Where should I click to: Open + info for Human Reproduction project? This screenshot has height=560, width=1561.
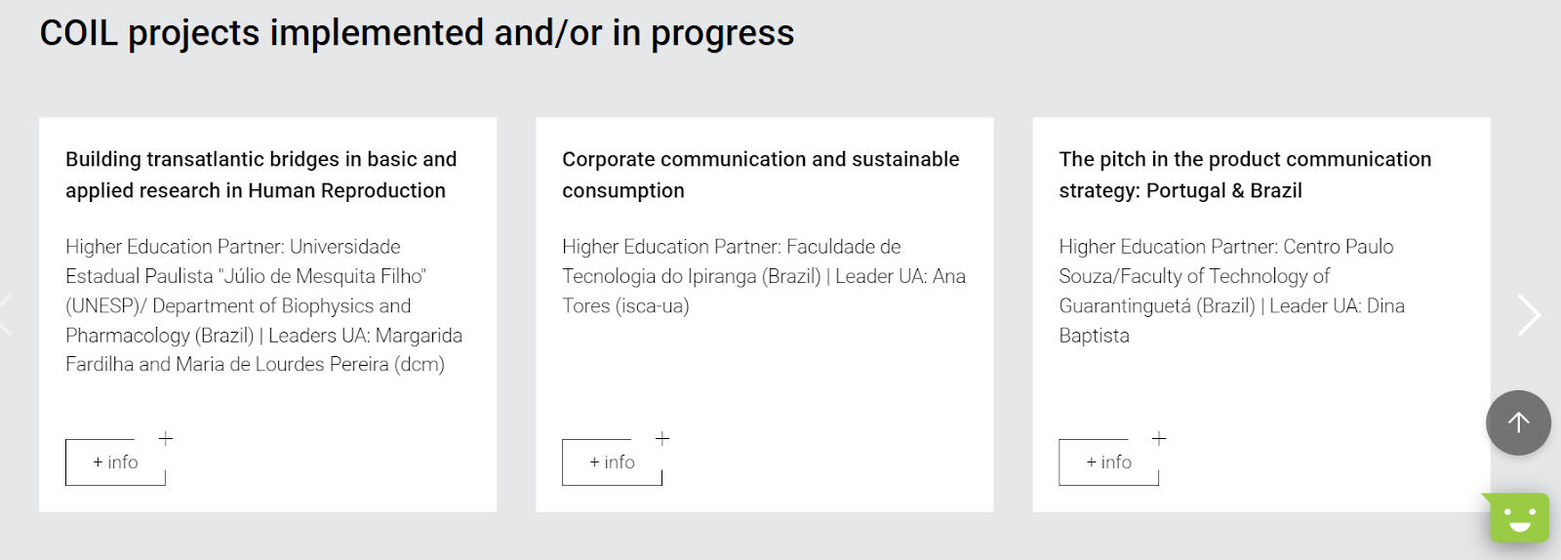click(x=115, y=462)
